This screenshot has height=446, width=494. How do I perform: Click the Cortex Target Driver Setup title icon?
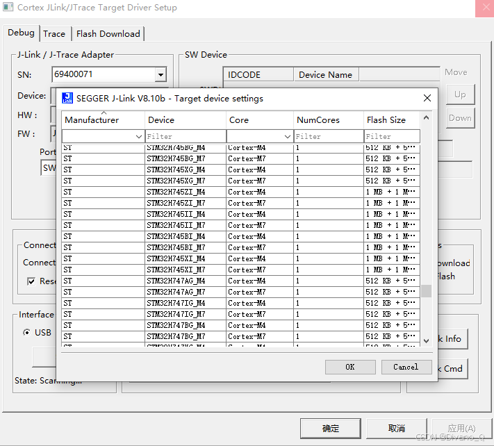click(8, 7)
